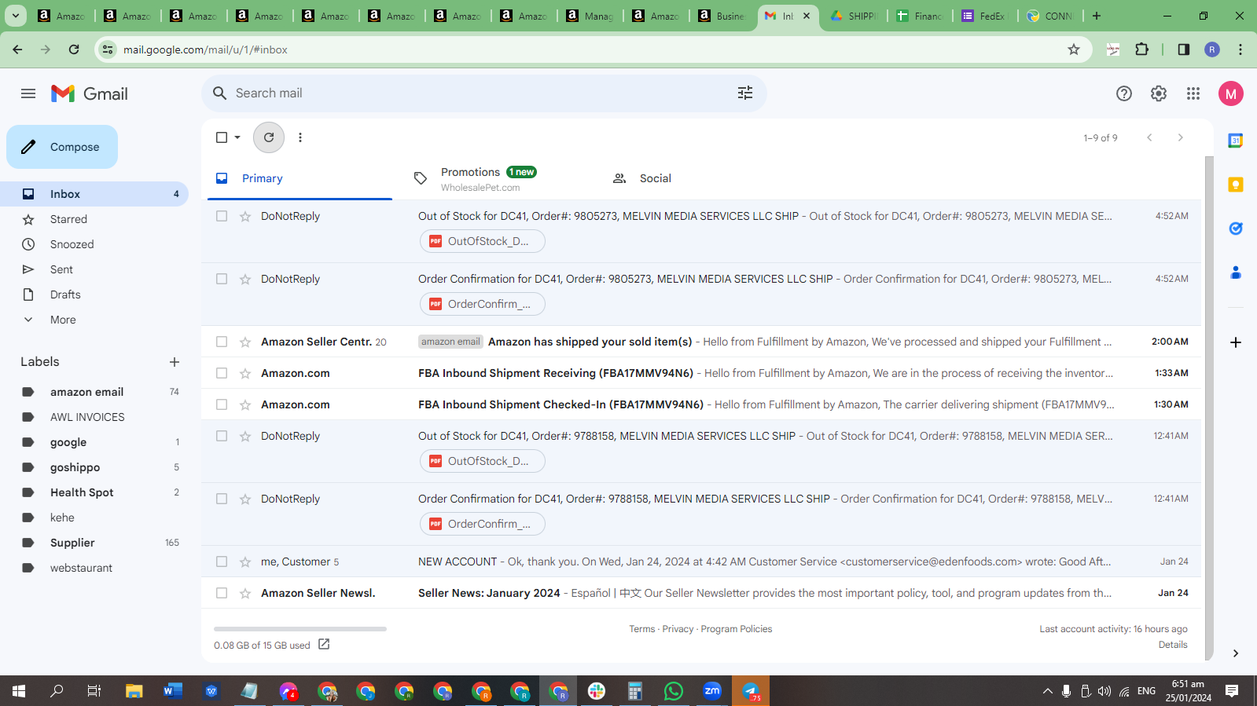Select the Order Confirmation 9805273 email checkbox
Viewport: 1257px width, 706px height.
pyautogui.click(x=222, y=279)
